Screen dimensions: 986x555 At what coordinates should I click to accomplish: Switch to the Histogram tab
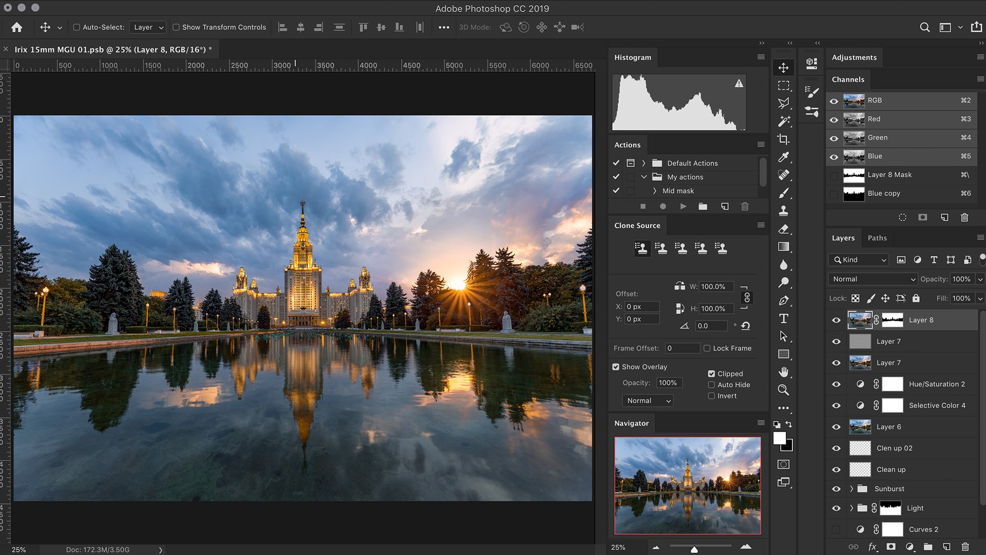[x=633, y=57]
